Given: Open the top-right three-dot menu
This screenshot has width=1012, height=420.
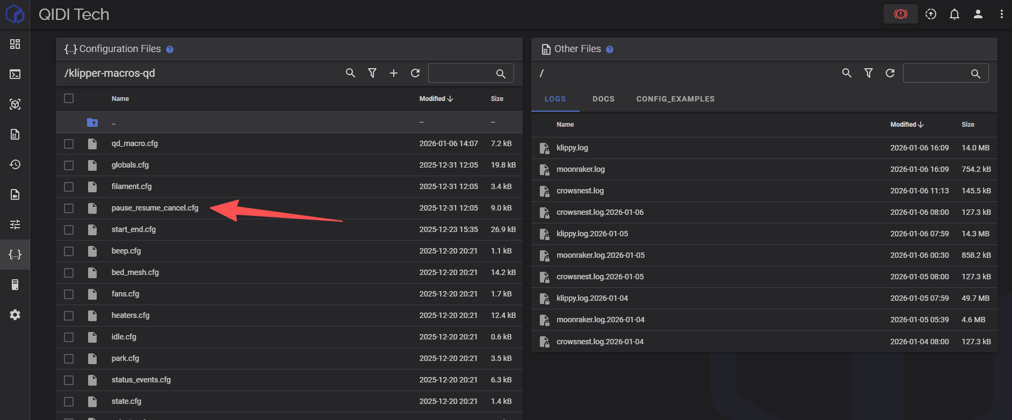Looking at the screenshot, I should (1001, 15).
